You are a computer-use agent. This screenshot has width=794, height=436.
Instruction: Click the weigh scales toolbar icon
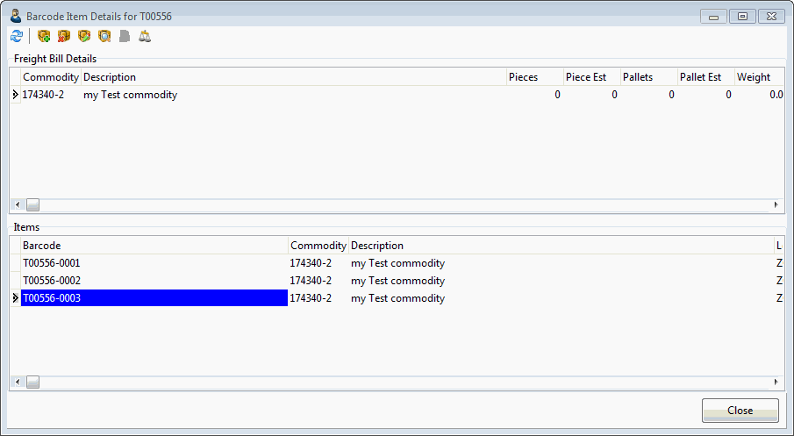tap(145, 36)
